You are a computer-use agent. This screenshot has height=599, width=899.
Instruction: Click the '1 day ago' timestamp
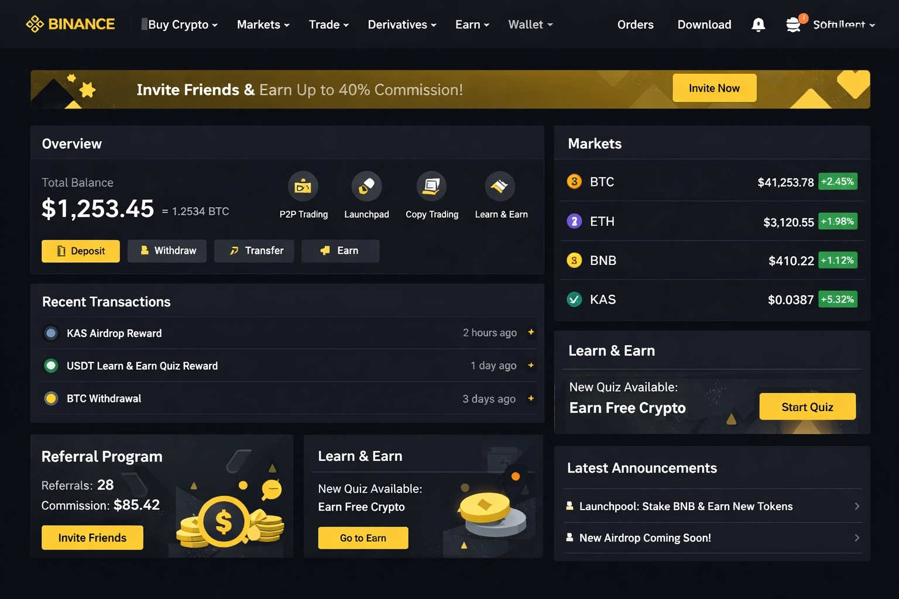click(493, 366)
